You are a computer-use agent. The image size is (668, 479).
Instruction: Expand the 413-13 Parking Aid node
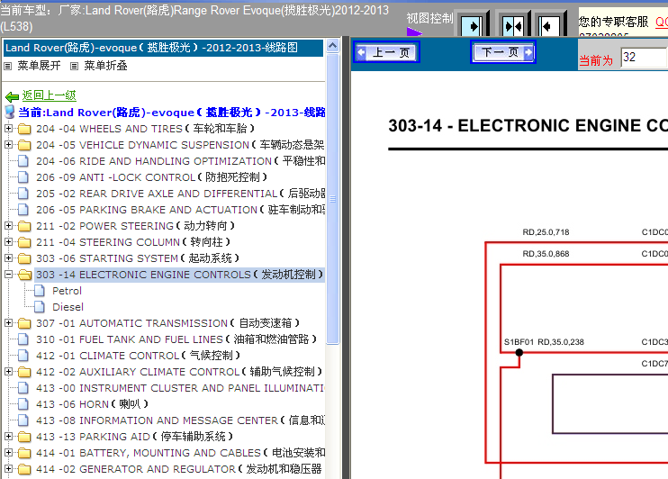point(8,436)
